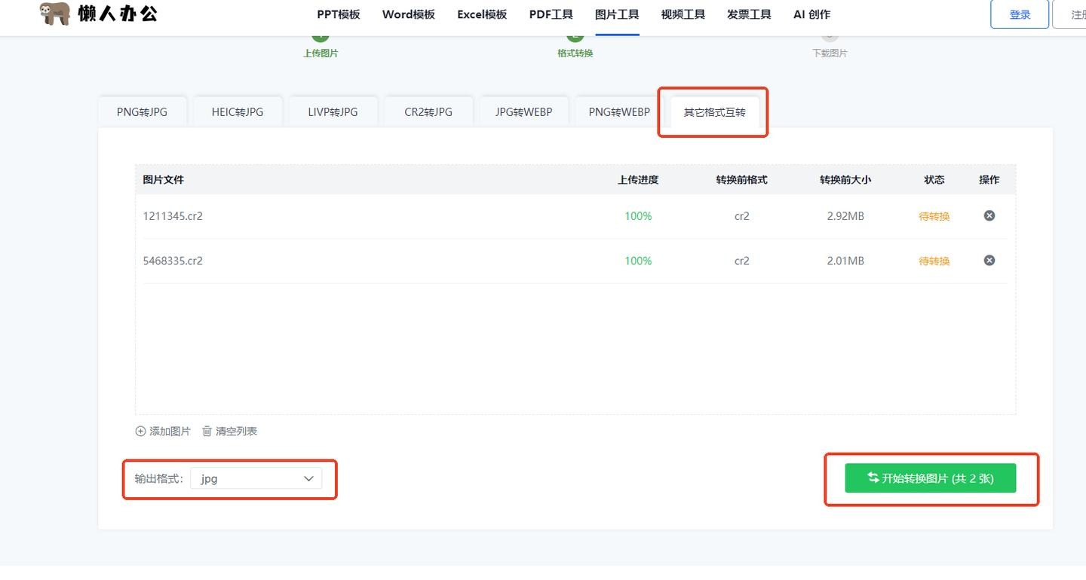
Task: Open the output format jpg dropdown
Action: (256, 478)
